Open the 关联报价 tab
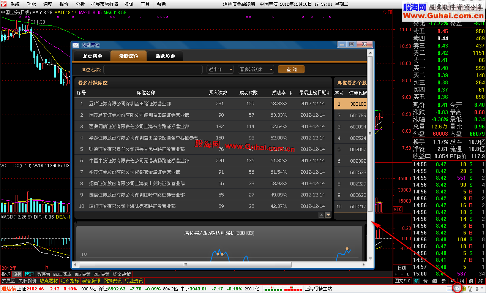The image size is (486, 293). pyautogui.click(x=27, y=281)
